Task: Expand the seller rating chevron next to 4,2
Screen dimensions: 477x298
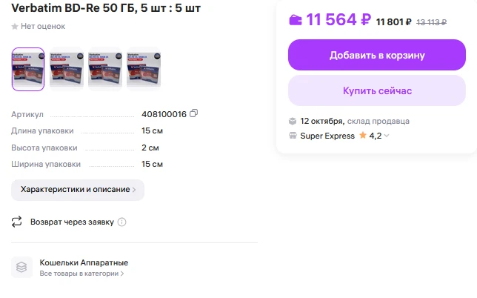Action: tap(386, 136)
